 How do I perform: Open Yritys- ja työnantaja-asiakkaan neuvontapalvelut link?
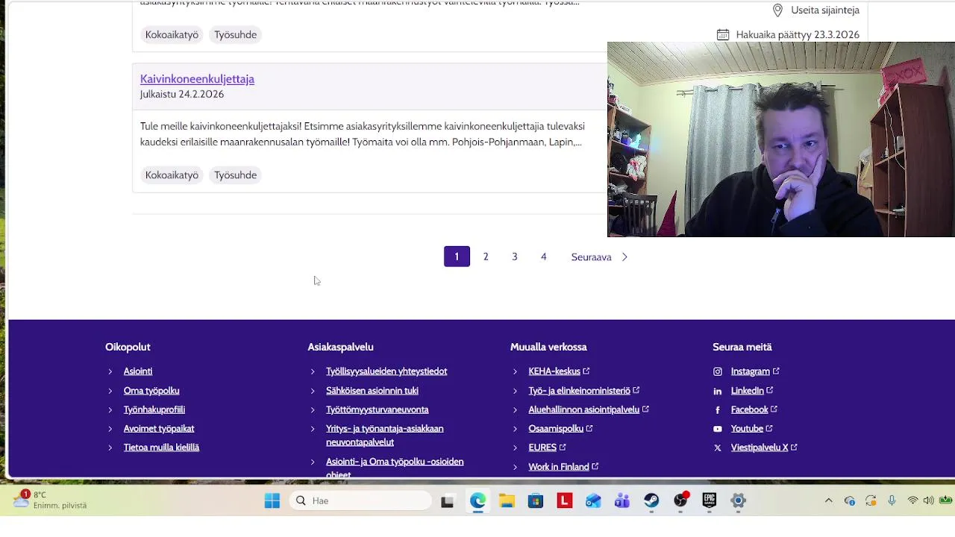385,436
